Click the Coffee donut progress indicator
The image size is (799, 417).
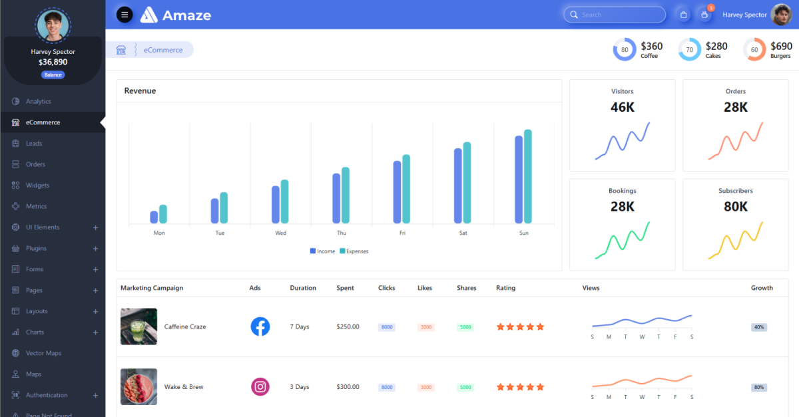coord(625,50)
